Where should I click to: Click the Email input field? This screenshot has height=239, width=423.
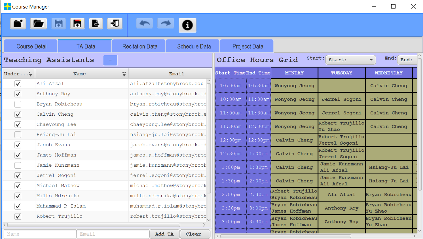coord(113,234)
